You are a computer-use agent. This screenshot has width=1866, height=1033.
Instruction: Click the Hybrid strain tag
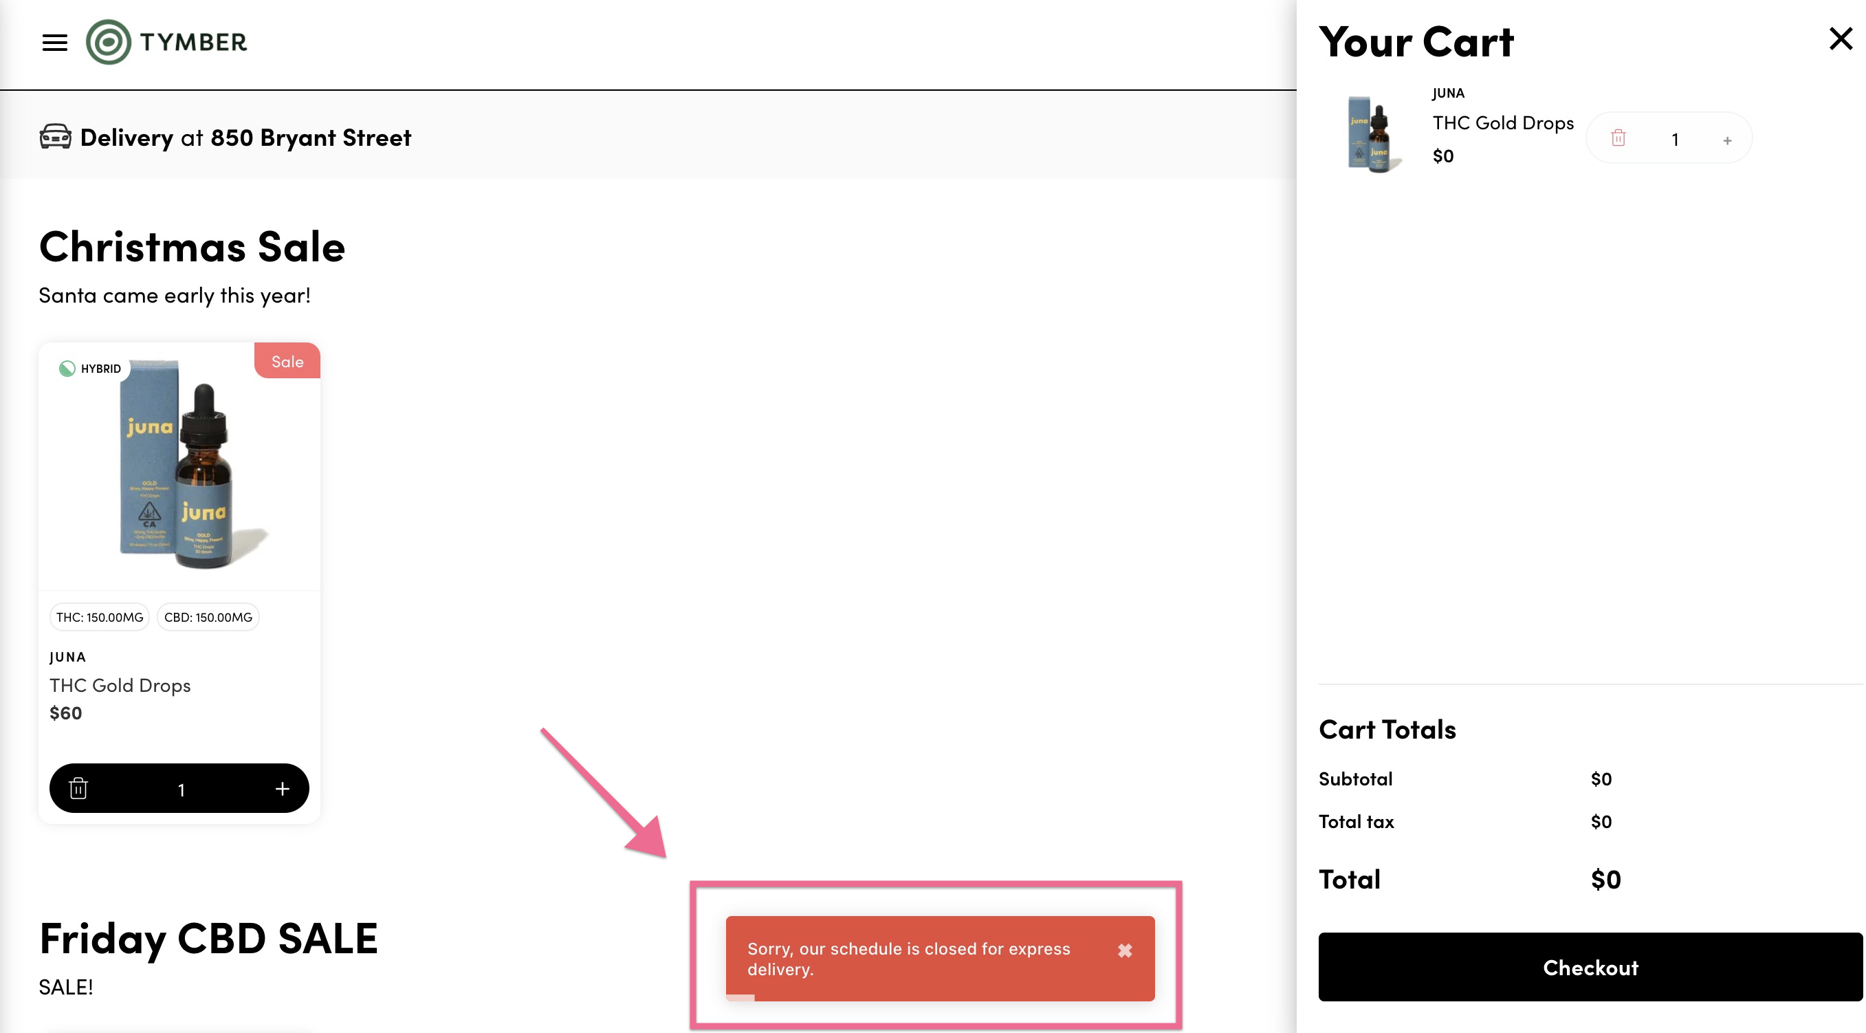[x=91, y=368]
